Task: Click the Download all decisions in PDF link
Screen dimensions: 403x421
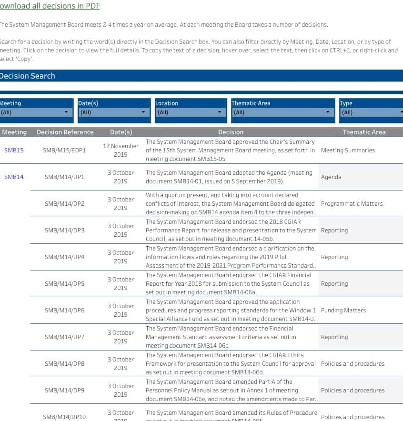Action: [x=50, y=6]
